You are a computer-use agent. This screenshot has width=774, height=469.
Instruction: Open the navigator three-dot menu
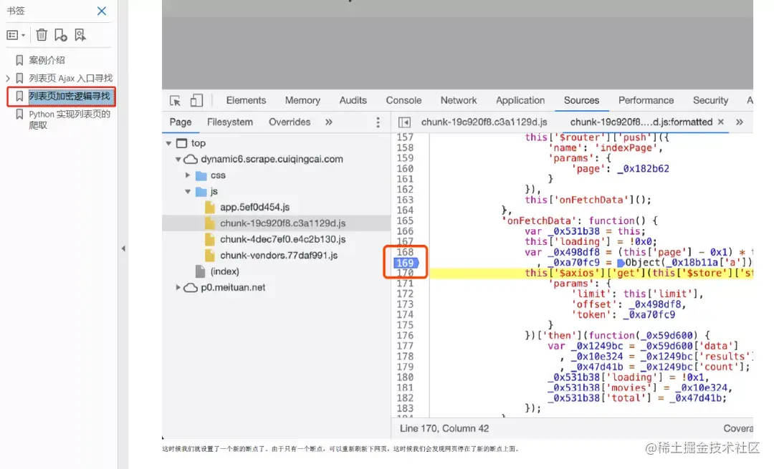coord(378,122)
